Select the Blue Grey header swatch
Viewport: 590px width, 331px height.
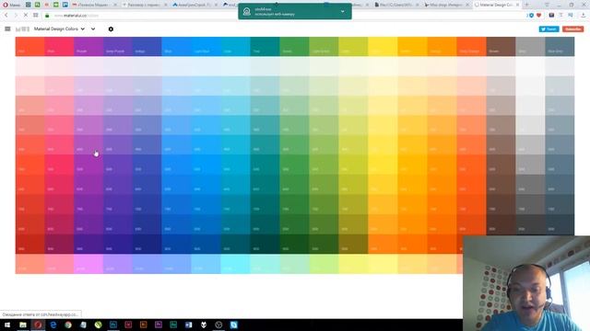pos(560,47)
